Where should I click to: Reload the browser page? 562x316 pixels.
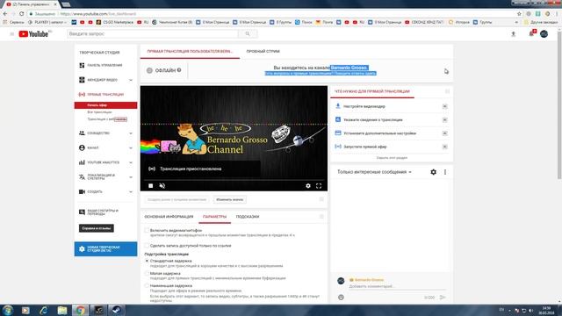21,14
